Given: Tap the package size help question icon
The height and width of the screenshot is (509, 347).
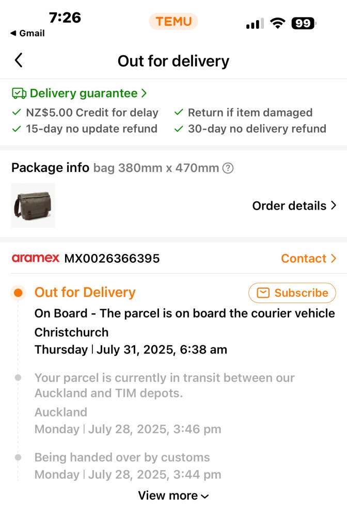Looking at the screenshot, I should (x=228, y=168).
